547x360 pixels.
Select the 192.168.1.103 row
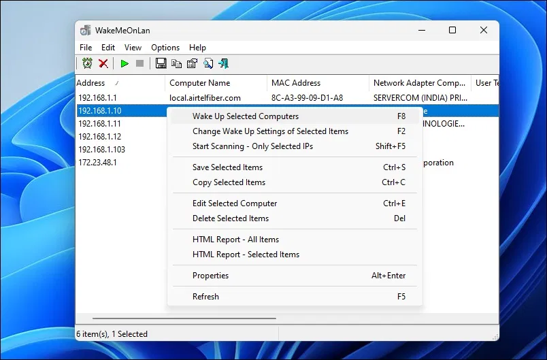pos(101,150)
